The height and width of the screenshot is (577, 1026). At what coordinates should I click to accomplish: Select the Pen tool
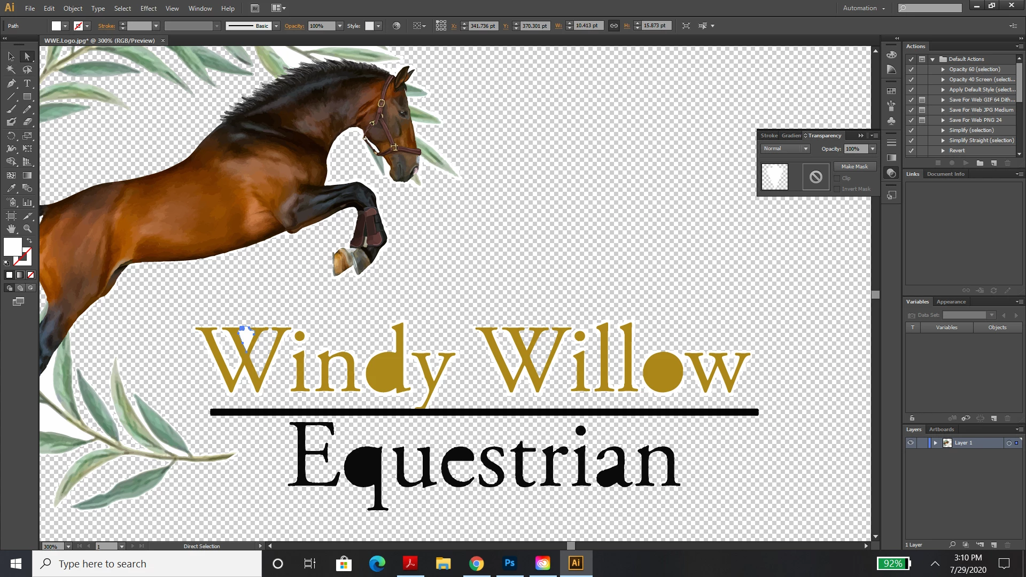[11, 83]
